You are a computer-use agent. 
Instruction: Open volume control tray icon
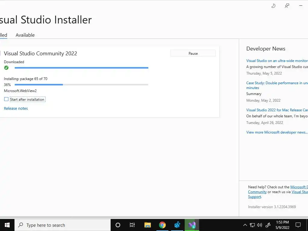click(x=260, y=225)
